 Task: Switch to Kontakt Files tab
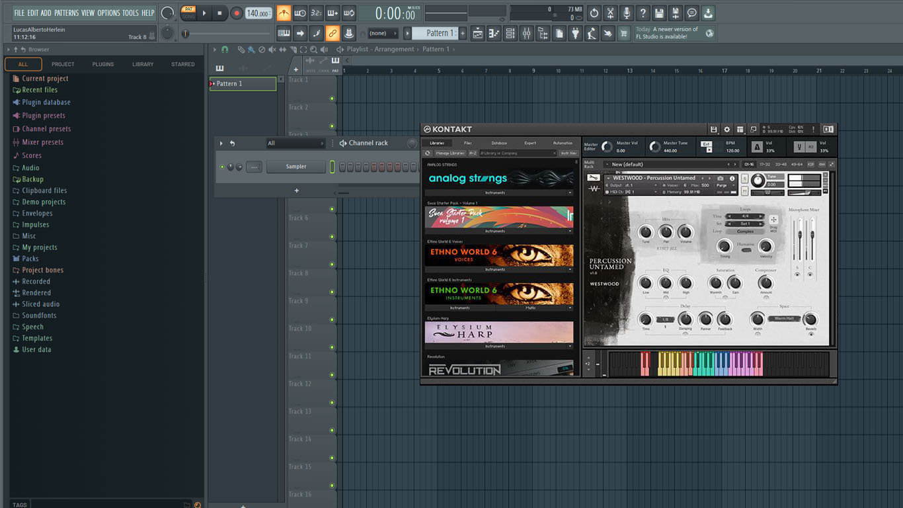[x=467, y=143]
